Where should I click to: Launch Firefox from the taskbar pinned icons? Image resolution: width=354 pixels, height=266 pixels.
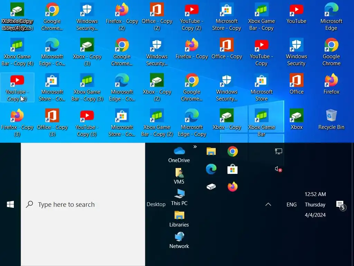point(233,187)
